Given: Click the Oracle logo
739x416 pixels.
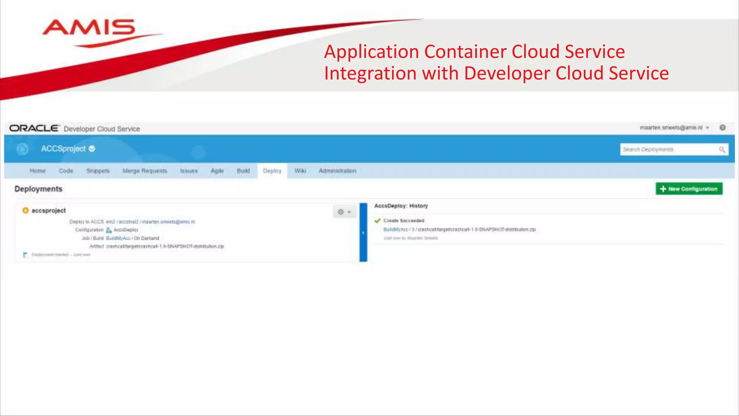Looking at the screenshot, I should [34, 128].
